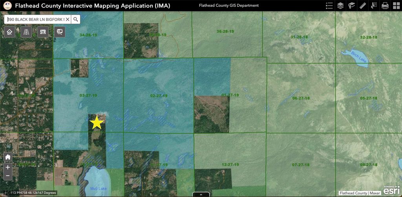Zoom out with the minus button
The width and height of the screenshot is (402, 197).
click(x=8, y=176)
